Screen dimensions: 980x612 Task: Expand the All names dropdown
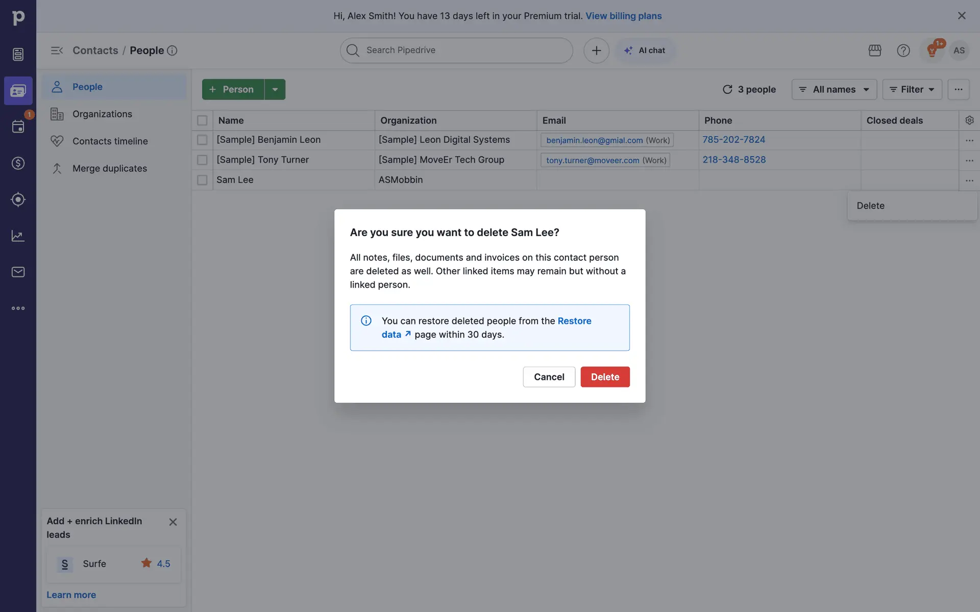coord(834,89)
